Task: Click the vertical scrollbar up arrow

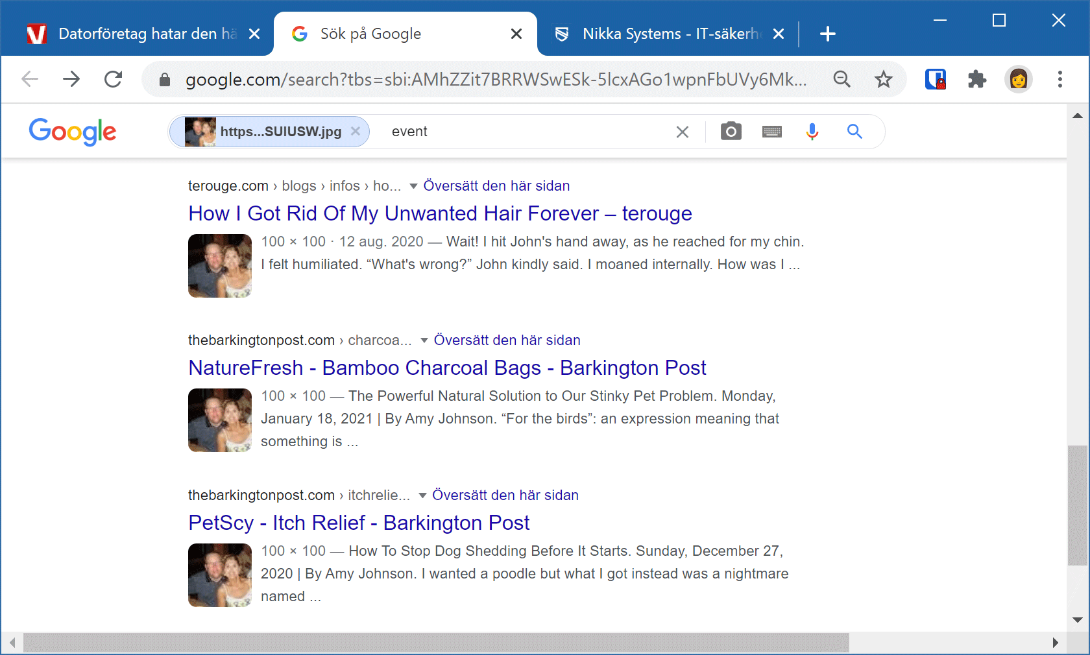Action: pos(1078,115)
